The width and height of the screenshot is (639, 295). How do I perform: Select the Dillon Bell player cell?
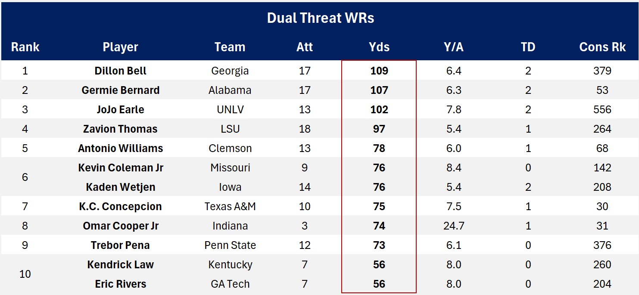[120, 71]
